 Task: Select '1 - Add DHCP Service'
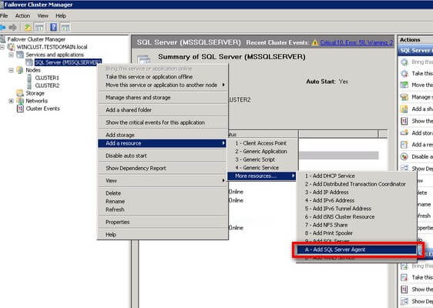click(x=356, y=176)
